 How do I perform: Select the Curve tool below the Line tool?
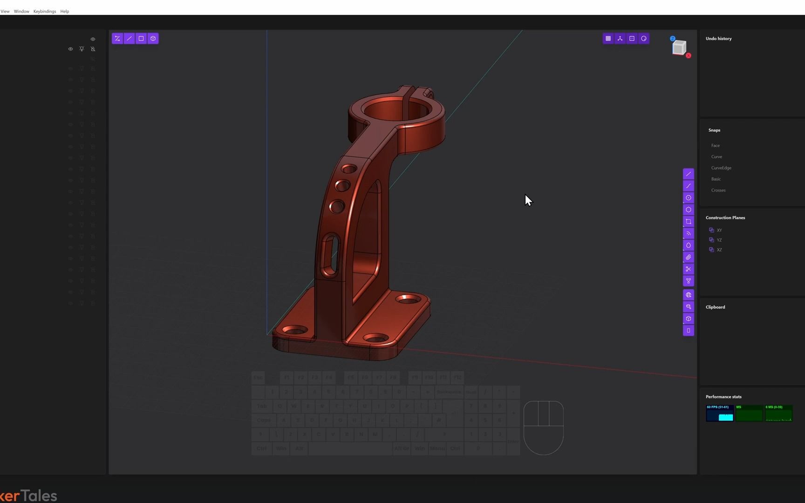(x=688, y=186)
